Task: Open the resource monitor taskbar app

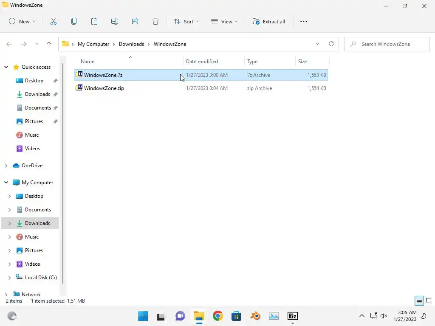Action: (x=274, y=316)
